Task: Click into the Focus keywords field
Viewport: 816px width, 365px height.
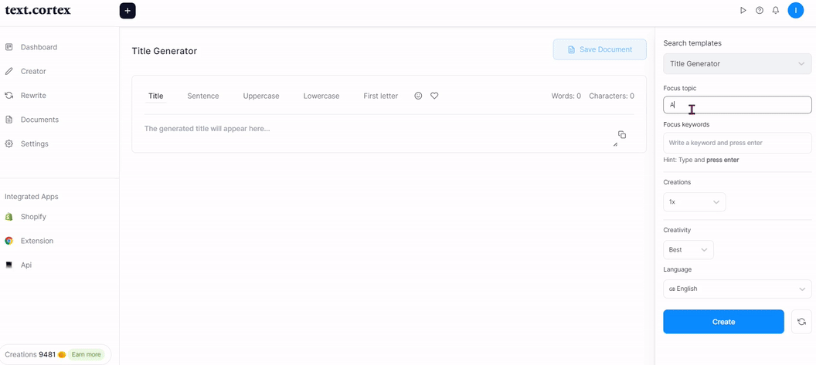Action: click(x=737, y=143)
